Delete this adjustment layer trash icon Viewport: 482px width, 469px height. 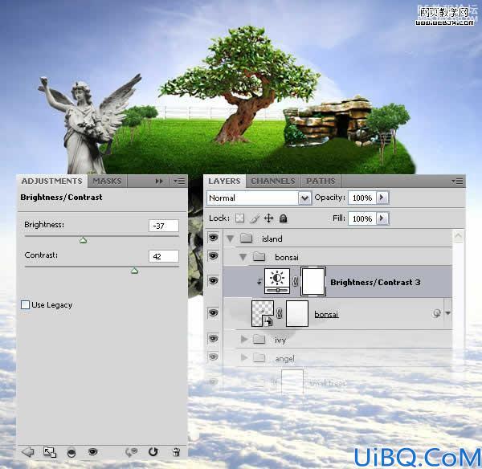click(x=176, y=452)
